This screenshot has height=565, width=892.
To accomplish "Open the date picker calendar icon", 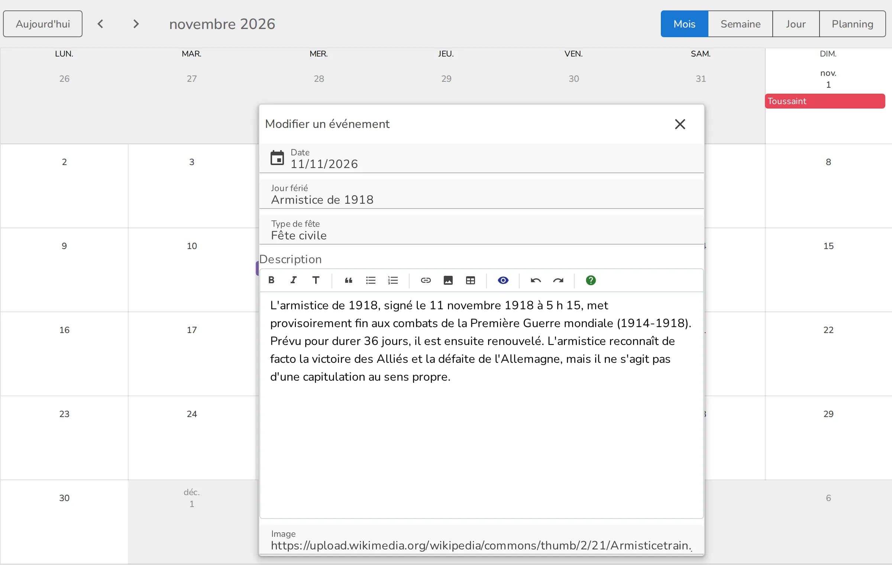I will pyautogui.click(x=277, y=158).
